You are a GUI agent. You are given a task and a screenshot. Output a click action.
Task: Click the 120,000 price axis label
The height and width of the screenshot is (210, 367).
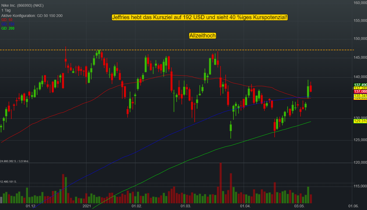click(x=360, y=162)
